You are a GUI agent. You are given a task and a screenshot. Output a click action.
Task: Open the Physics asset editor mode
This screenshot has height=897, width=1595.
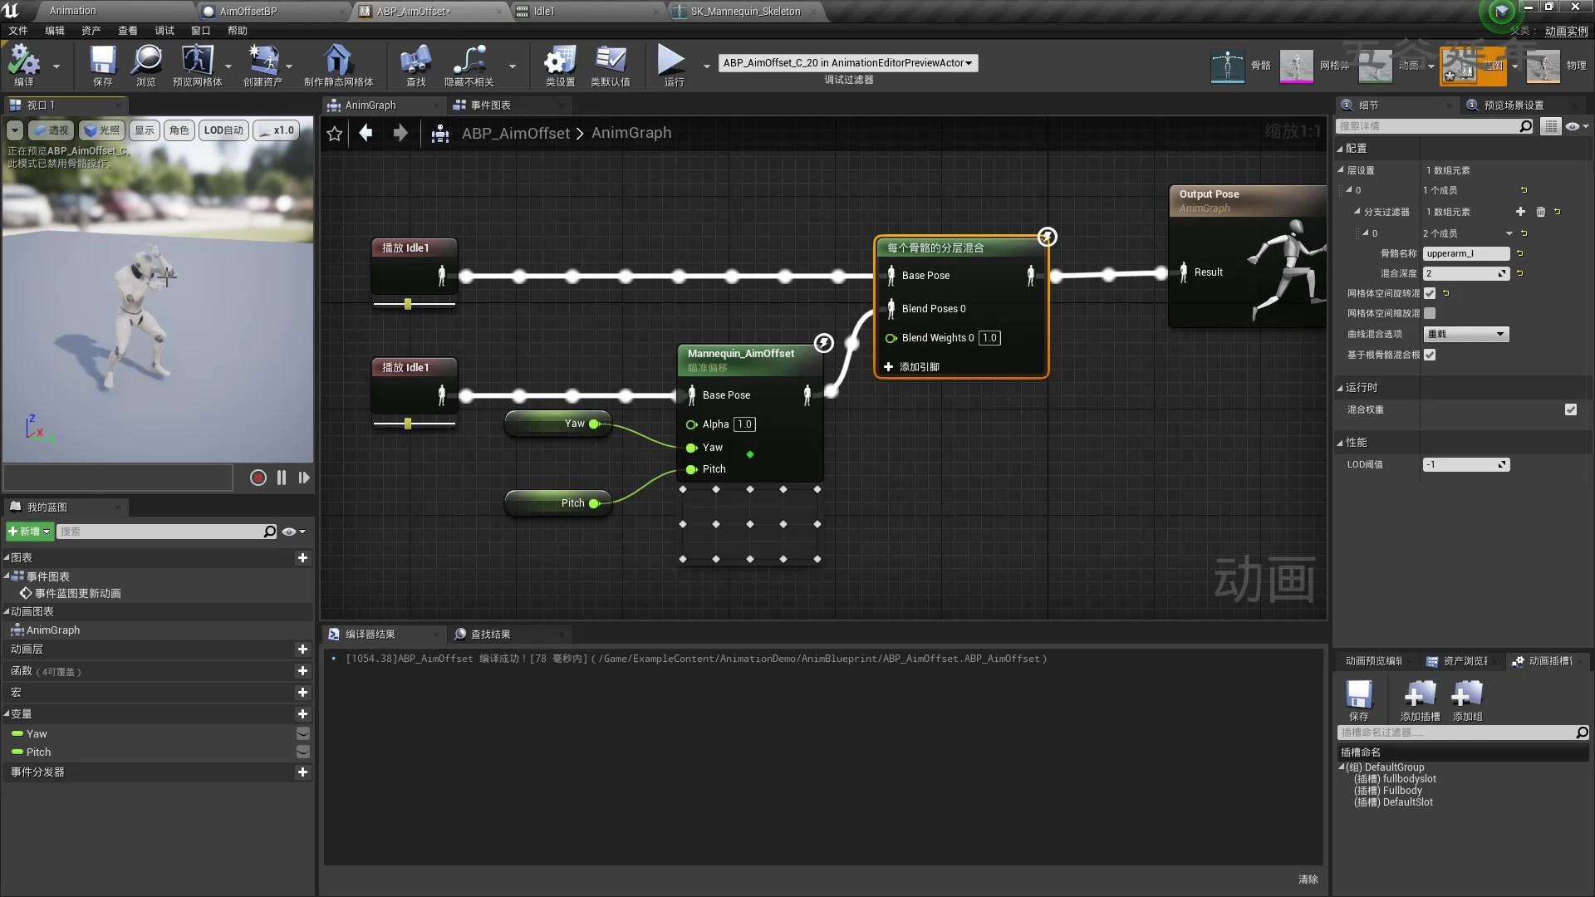pos(1543,66)
